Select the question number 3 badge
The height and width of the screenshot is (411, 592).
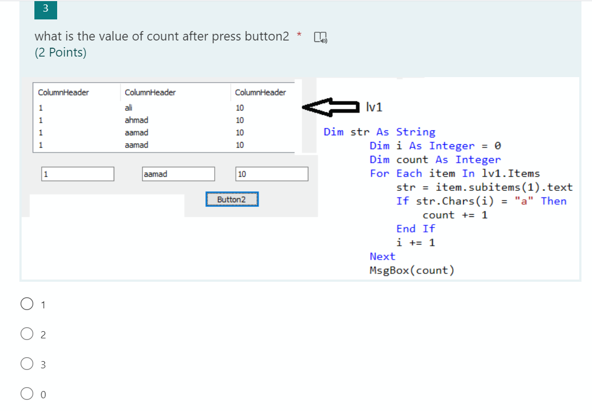[x=45, y=9]
